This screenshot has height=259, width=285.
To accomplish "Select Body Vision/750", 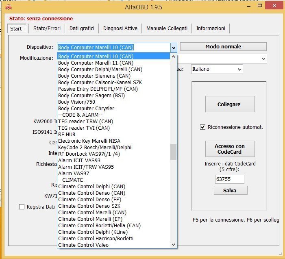I will pyautogui.click(x=113, y=102).
